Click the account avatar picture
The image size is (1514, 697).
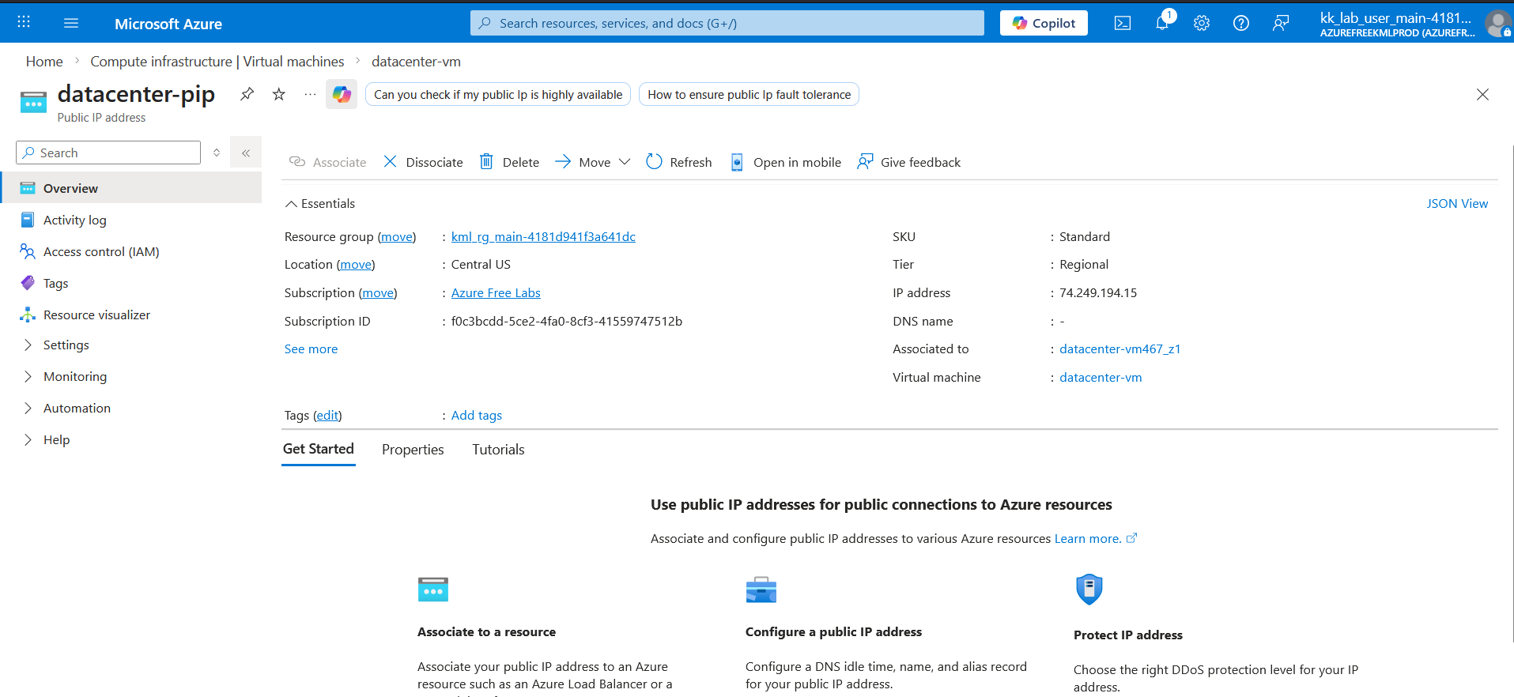(x=1497, y=23)
